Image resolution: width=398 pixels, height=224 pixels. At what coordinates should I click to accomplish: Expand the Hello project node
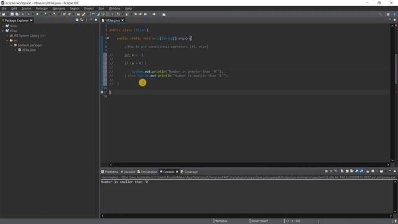[x=2, y=26]
